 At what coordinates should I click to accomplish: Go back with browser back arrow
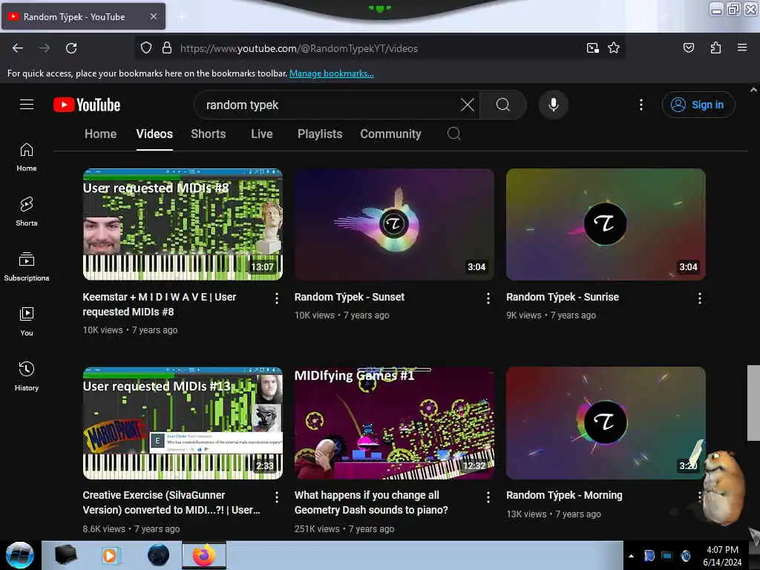pos(18,48)
